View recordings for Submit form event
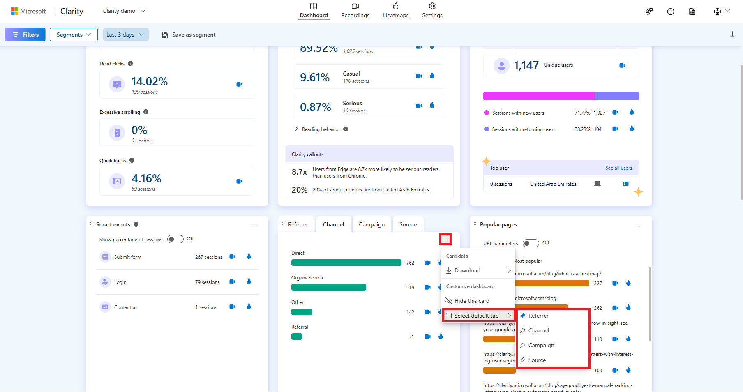Screen dimensions: 743x392 (x=232, y=256)
